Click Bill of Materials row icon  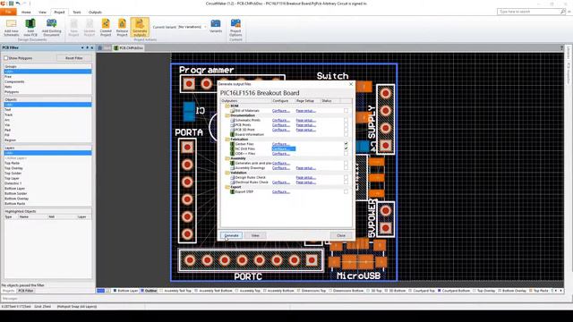pyautogui.click(x=233, y=111)
